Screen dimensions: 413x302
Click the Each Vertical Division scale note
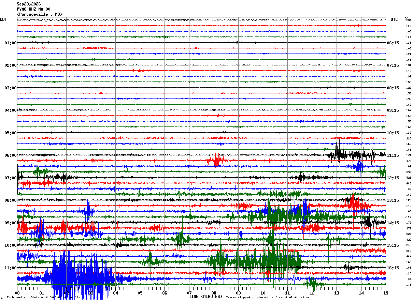pos(44,297)
